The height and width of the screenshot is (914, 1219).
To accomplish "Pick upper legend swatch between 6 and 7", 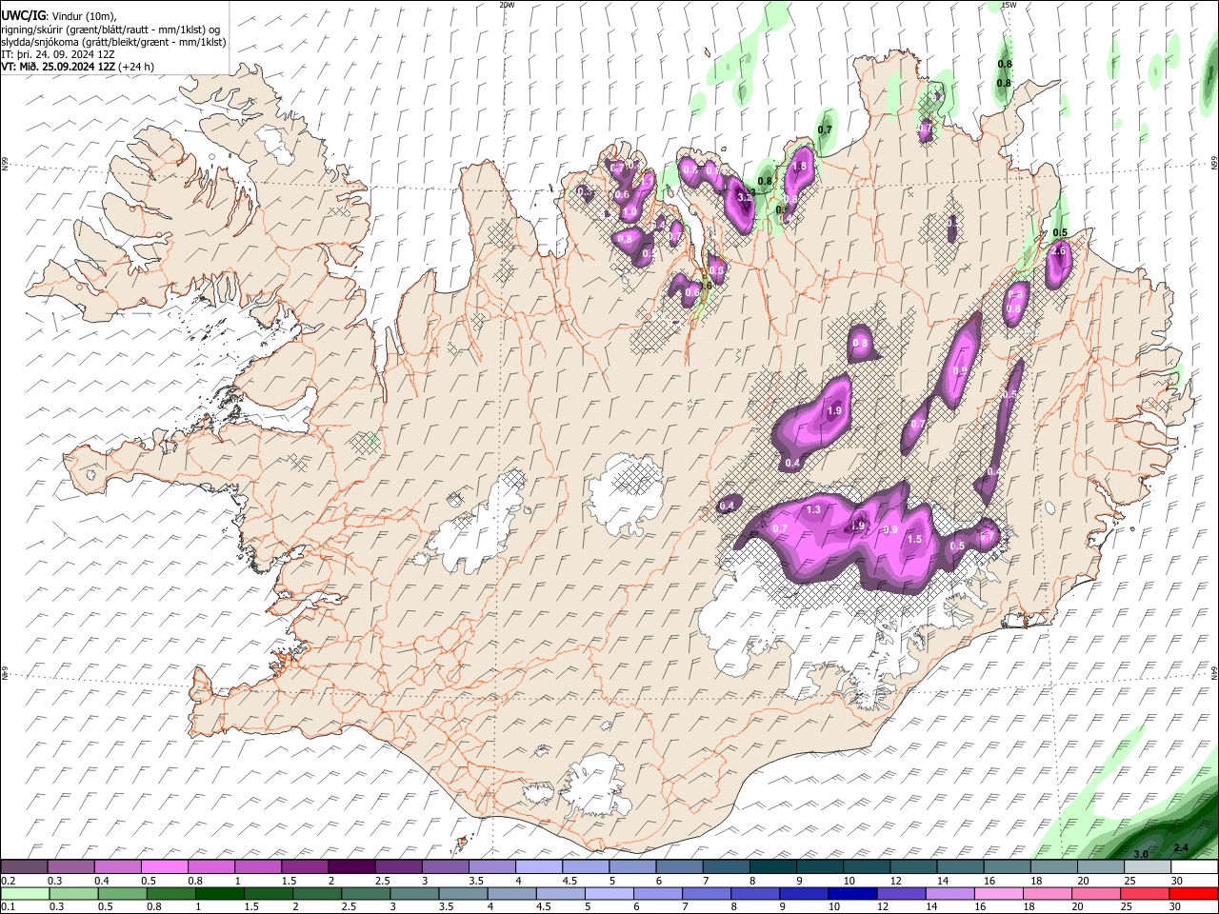I will tap(680, 867).
